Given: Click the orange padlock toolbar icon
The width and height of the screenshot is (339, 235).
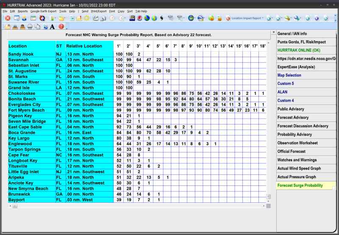Looking at the screenshot, I should click(x=219, y=18).
